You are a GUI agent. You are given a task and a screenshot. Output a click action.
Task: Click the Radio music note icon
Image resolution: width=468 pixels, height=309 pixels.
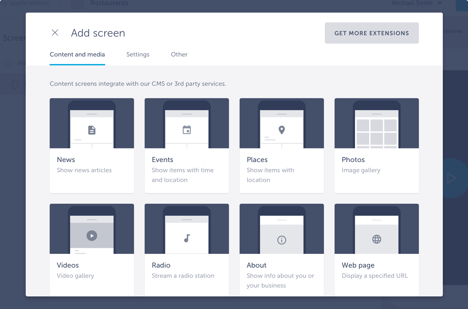click(x=187, y=238)
